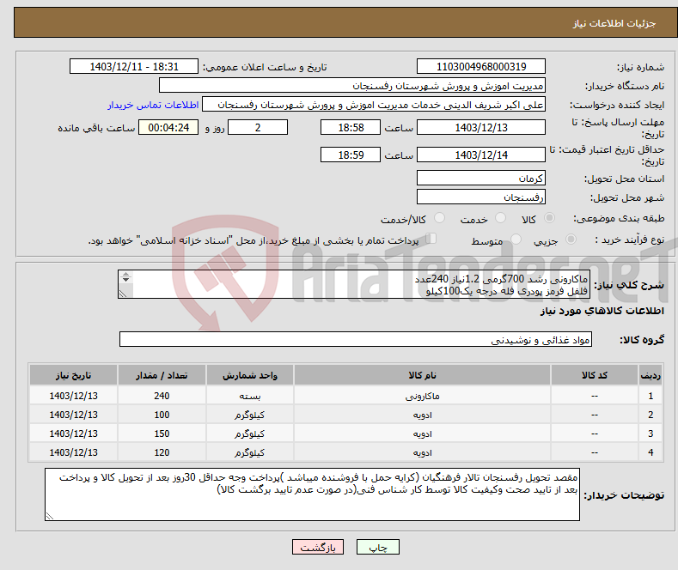Click the request creator name field
Viewport: 678px width, 570px height.
[x=374, y=105]
